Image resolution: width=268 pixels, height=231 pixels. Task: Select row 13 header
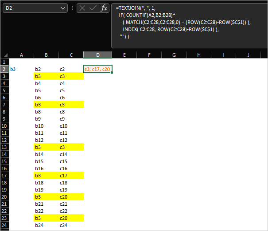4,147
